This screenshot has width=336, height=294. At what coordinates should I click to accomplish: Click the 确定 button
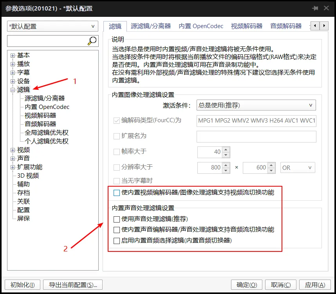(x=246, y=285)
